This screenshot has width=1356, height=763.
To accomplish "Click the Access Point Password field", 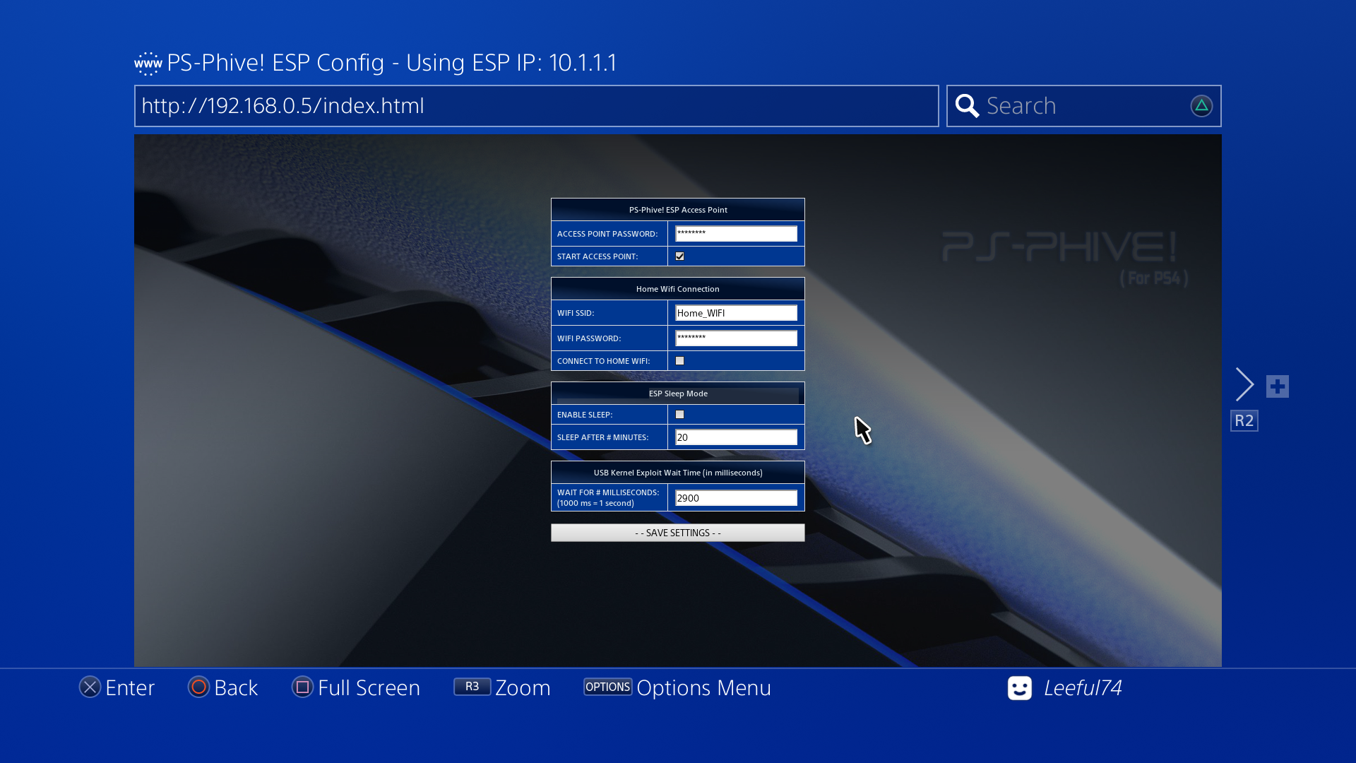I will (x=736, y=234).
